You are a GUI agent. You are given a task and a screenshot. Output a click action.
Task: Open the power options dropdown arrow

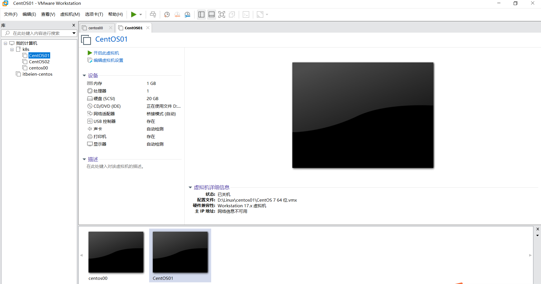click(x=141, y=15)
